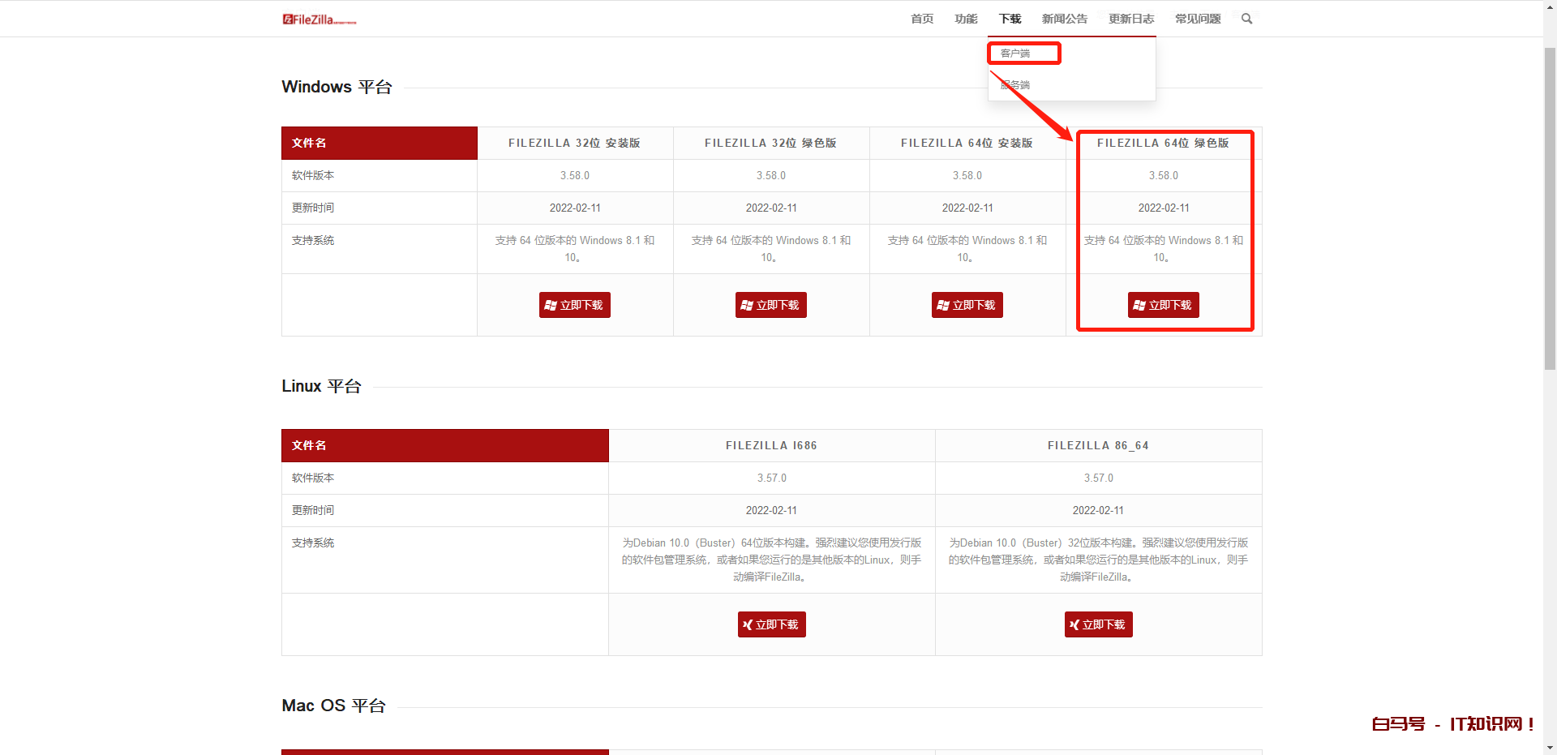Viewport: 1557px width, 755px height.
Task: Download FileZilla 32位 绿色版
Action: click(771, 305)
